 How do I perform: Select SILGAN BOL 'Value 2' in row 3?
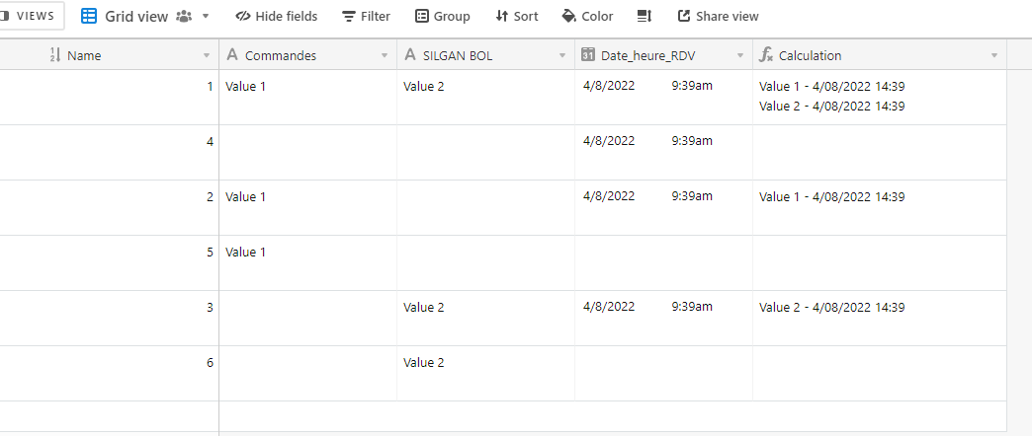[485, 318]
